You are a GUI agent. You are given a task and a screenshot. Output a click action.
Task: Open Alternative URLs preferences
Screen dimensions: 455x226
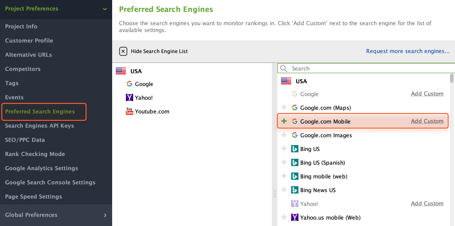[x=28, y=55]
